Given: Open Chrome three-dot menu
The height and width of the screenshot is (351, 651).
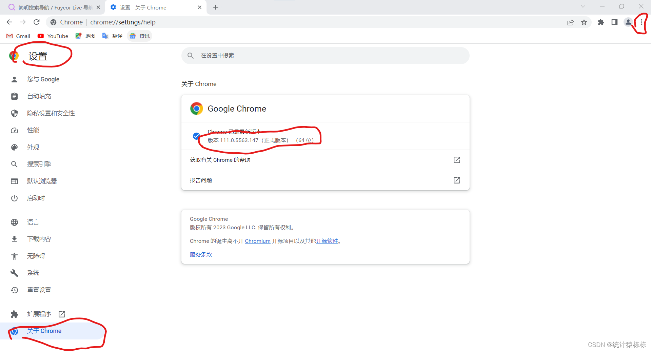Looking at the screenshot, I should [642, 22].
